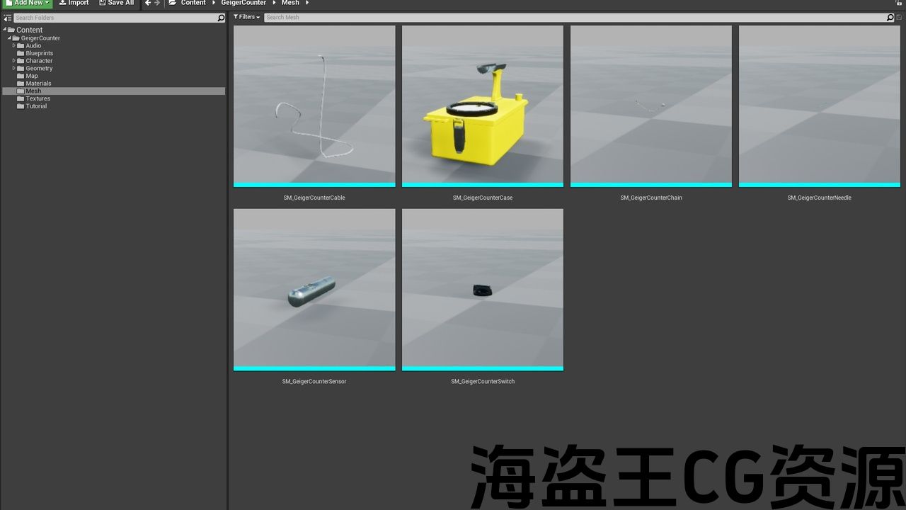Click the magnifier icon in Search Folders
This screenshot has height=510, width=906.
tap(221, 18)
